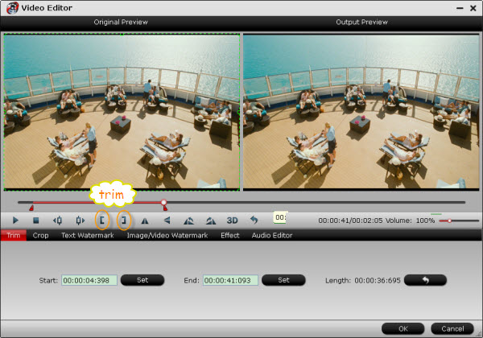Screen dimensions: 483x338
Task: Click the unplayed section of the seek bar
Action: [316, 203]
